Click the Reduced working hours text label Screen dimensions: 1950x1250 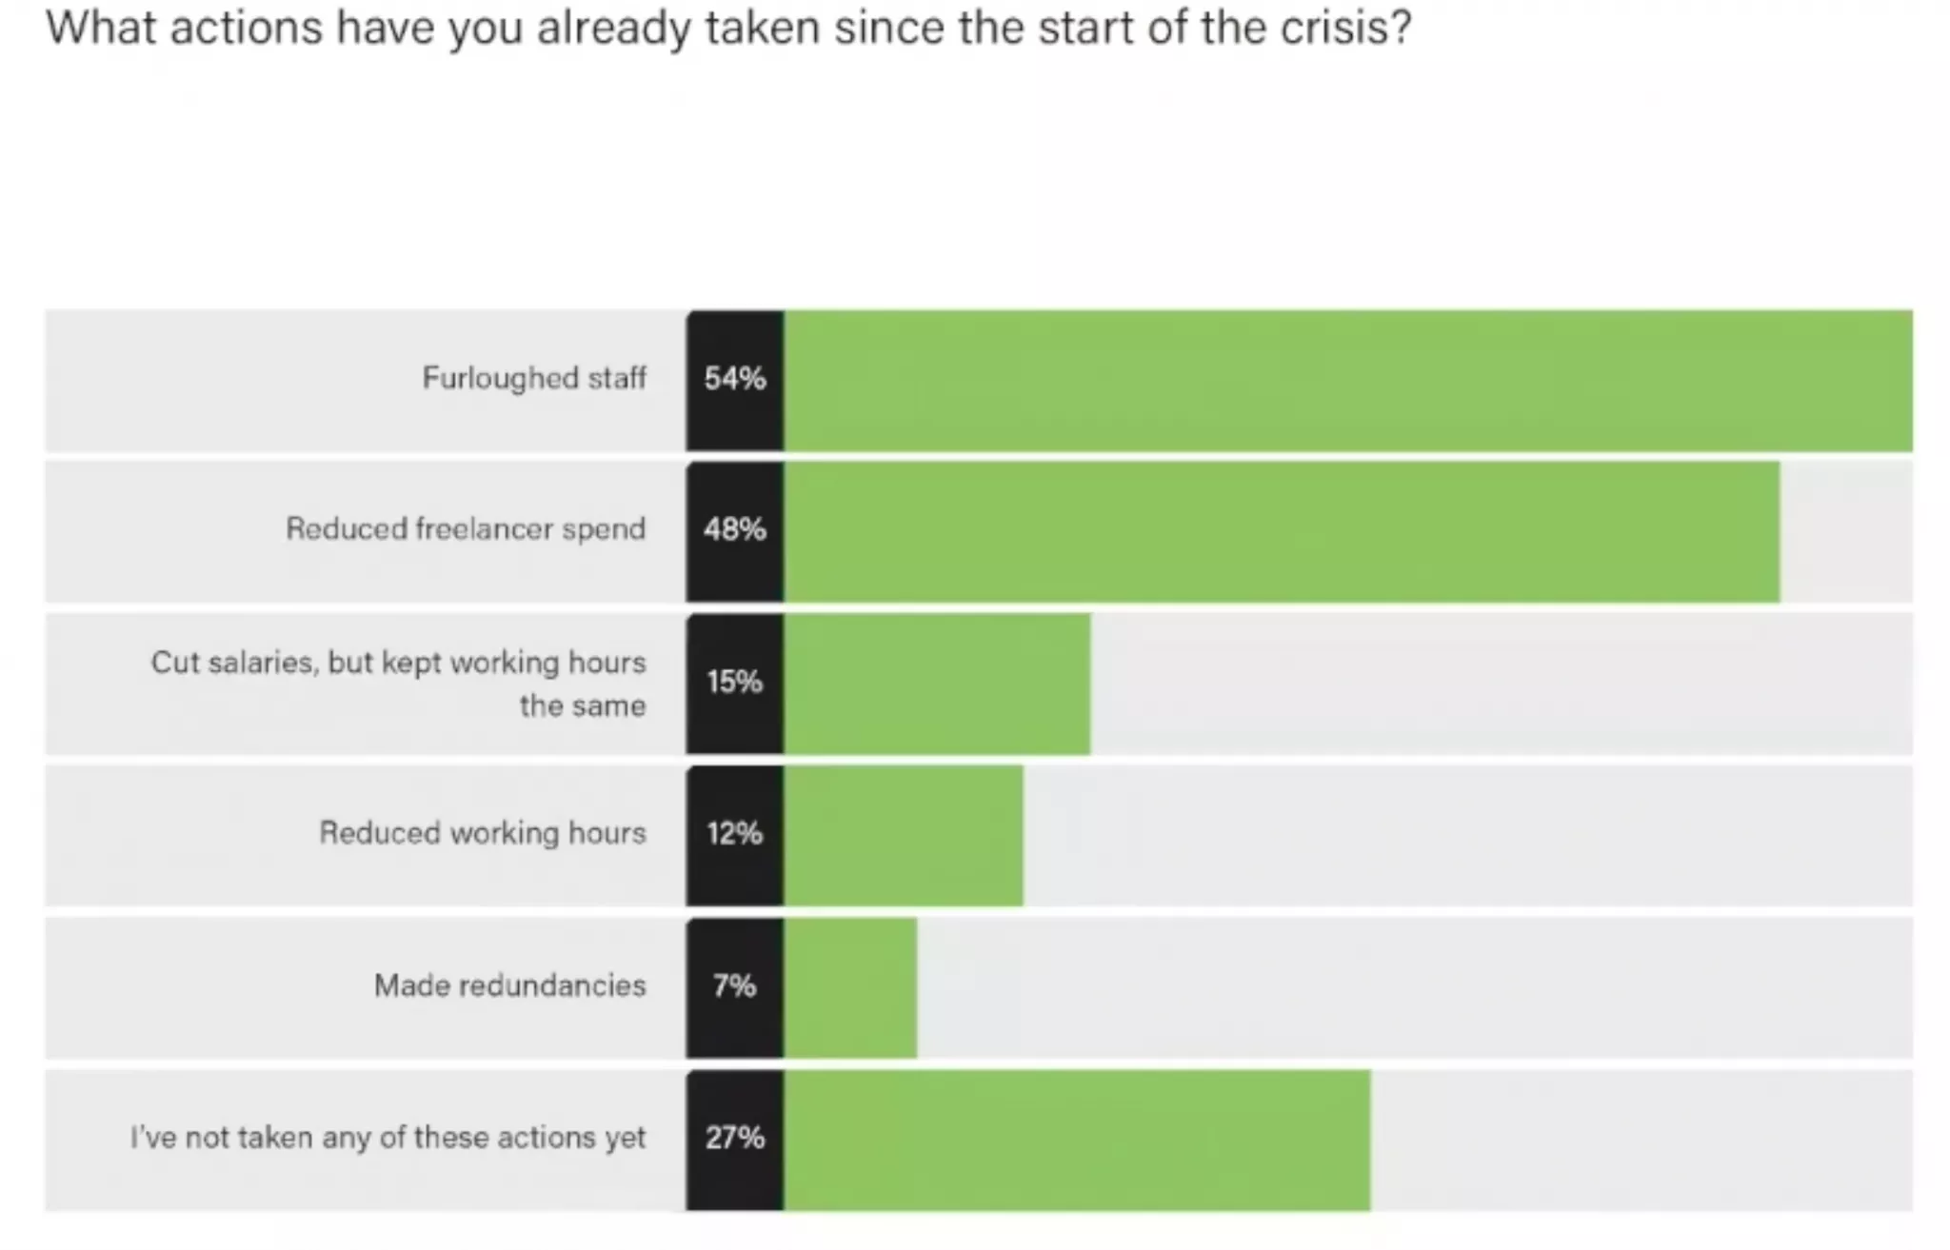click(483, 833)
